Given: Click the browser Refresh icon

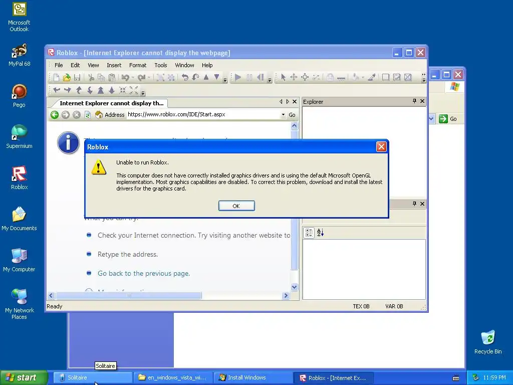Looking at the screenshot, I should [x=87, y=115].
